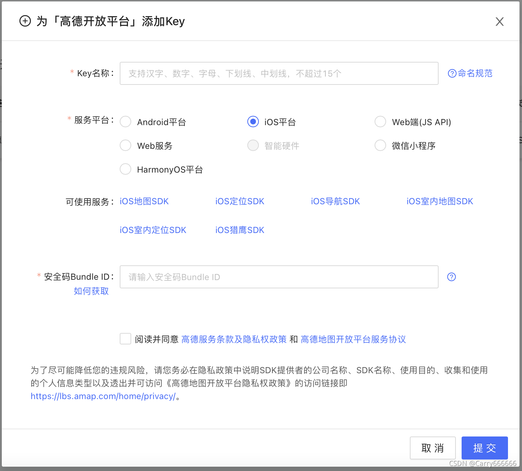Open 高德服务条款及隐私权政策 terms link

point(233,339)
